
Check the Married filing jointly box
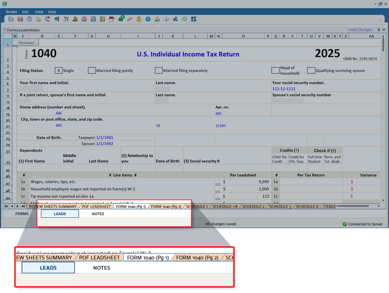[92, 70]
